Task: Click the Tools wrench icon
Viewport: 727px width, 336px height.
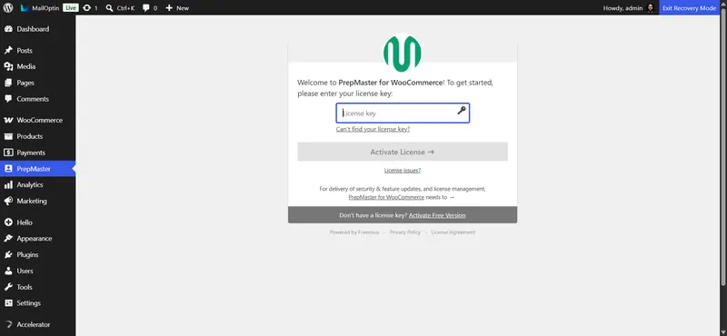Action: click(8, 287)
